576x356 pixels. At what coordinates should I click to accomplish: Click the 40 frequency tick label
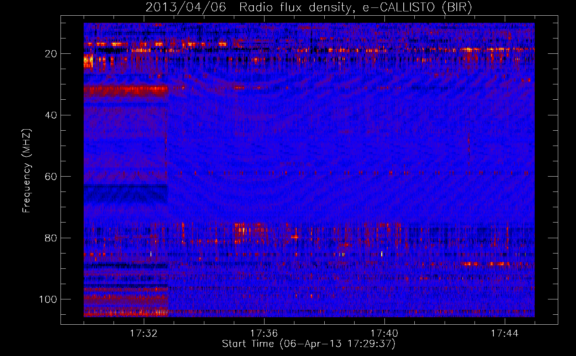pyautogui.click(x=51, y=115)
